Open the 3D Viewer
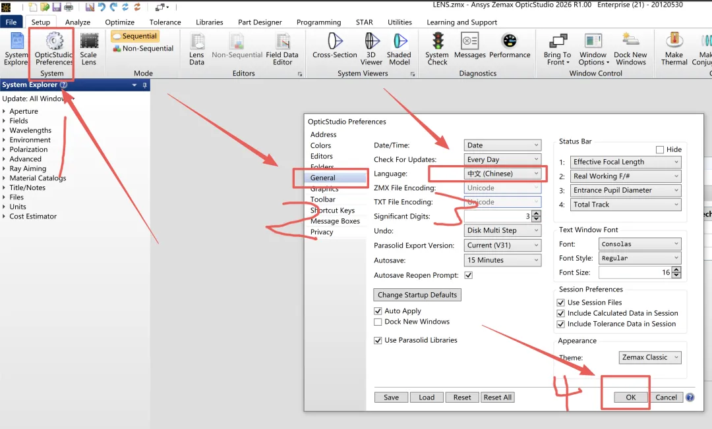The width and height of the screenshot is (712, 429). click(x=371, y=49)
